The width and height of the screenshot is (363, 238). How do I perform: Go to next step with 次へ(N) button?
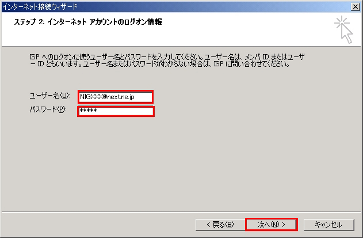pyautogui.click(x=272, y=224)
